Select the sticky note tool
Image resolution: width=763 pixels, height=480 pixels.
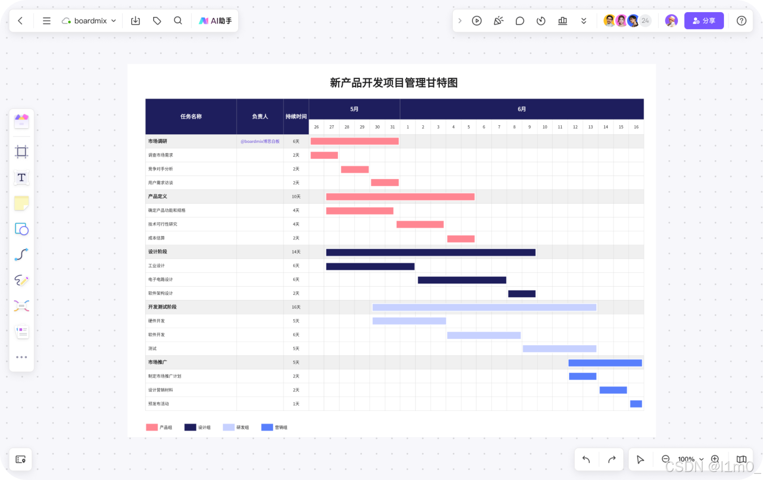[21, 203]
